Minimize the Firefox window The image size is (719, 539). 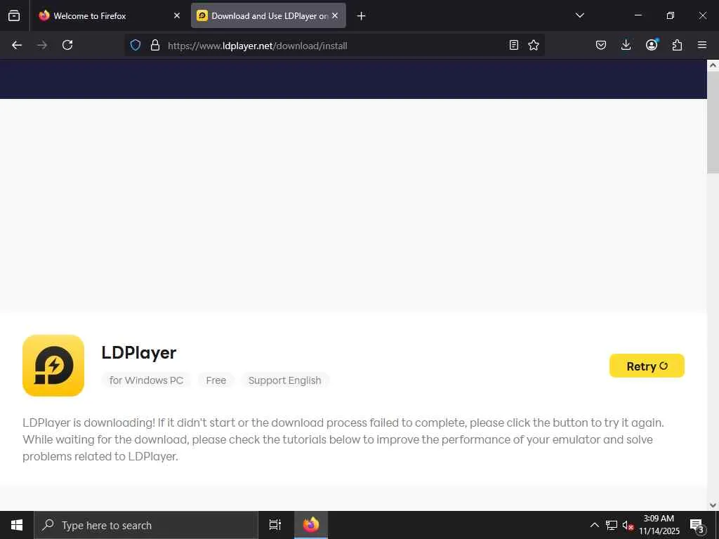pyautogui.click(x=638, y=15)
